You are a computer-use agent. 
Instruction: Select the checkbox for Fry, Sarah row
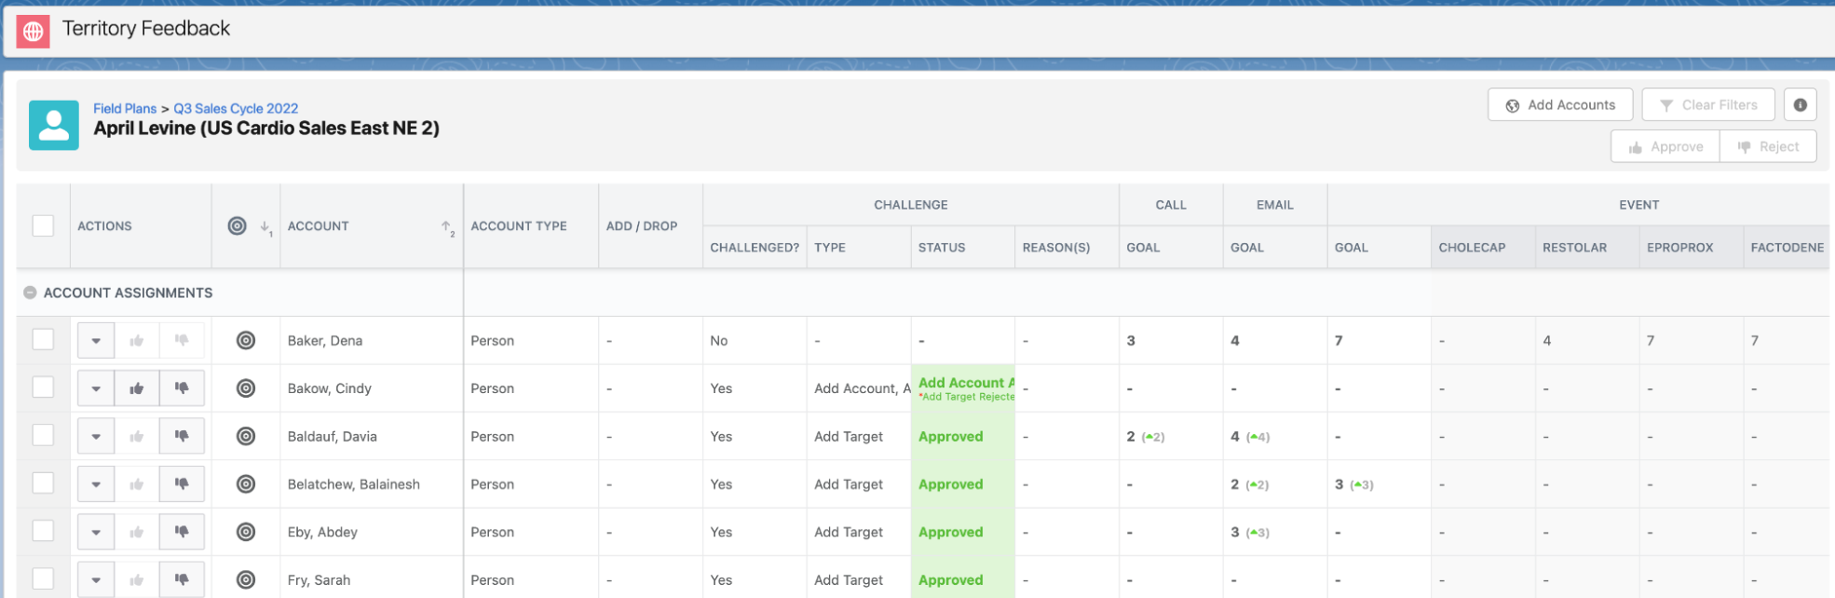(43, 578)
